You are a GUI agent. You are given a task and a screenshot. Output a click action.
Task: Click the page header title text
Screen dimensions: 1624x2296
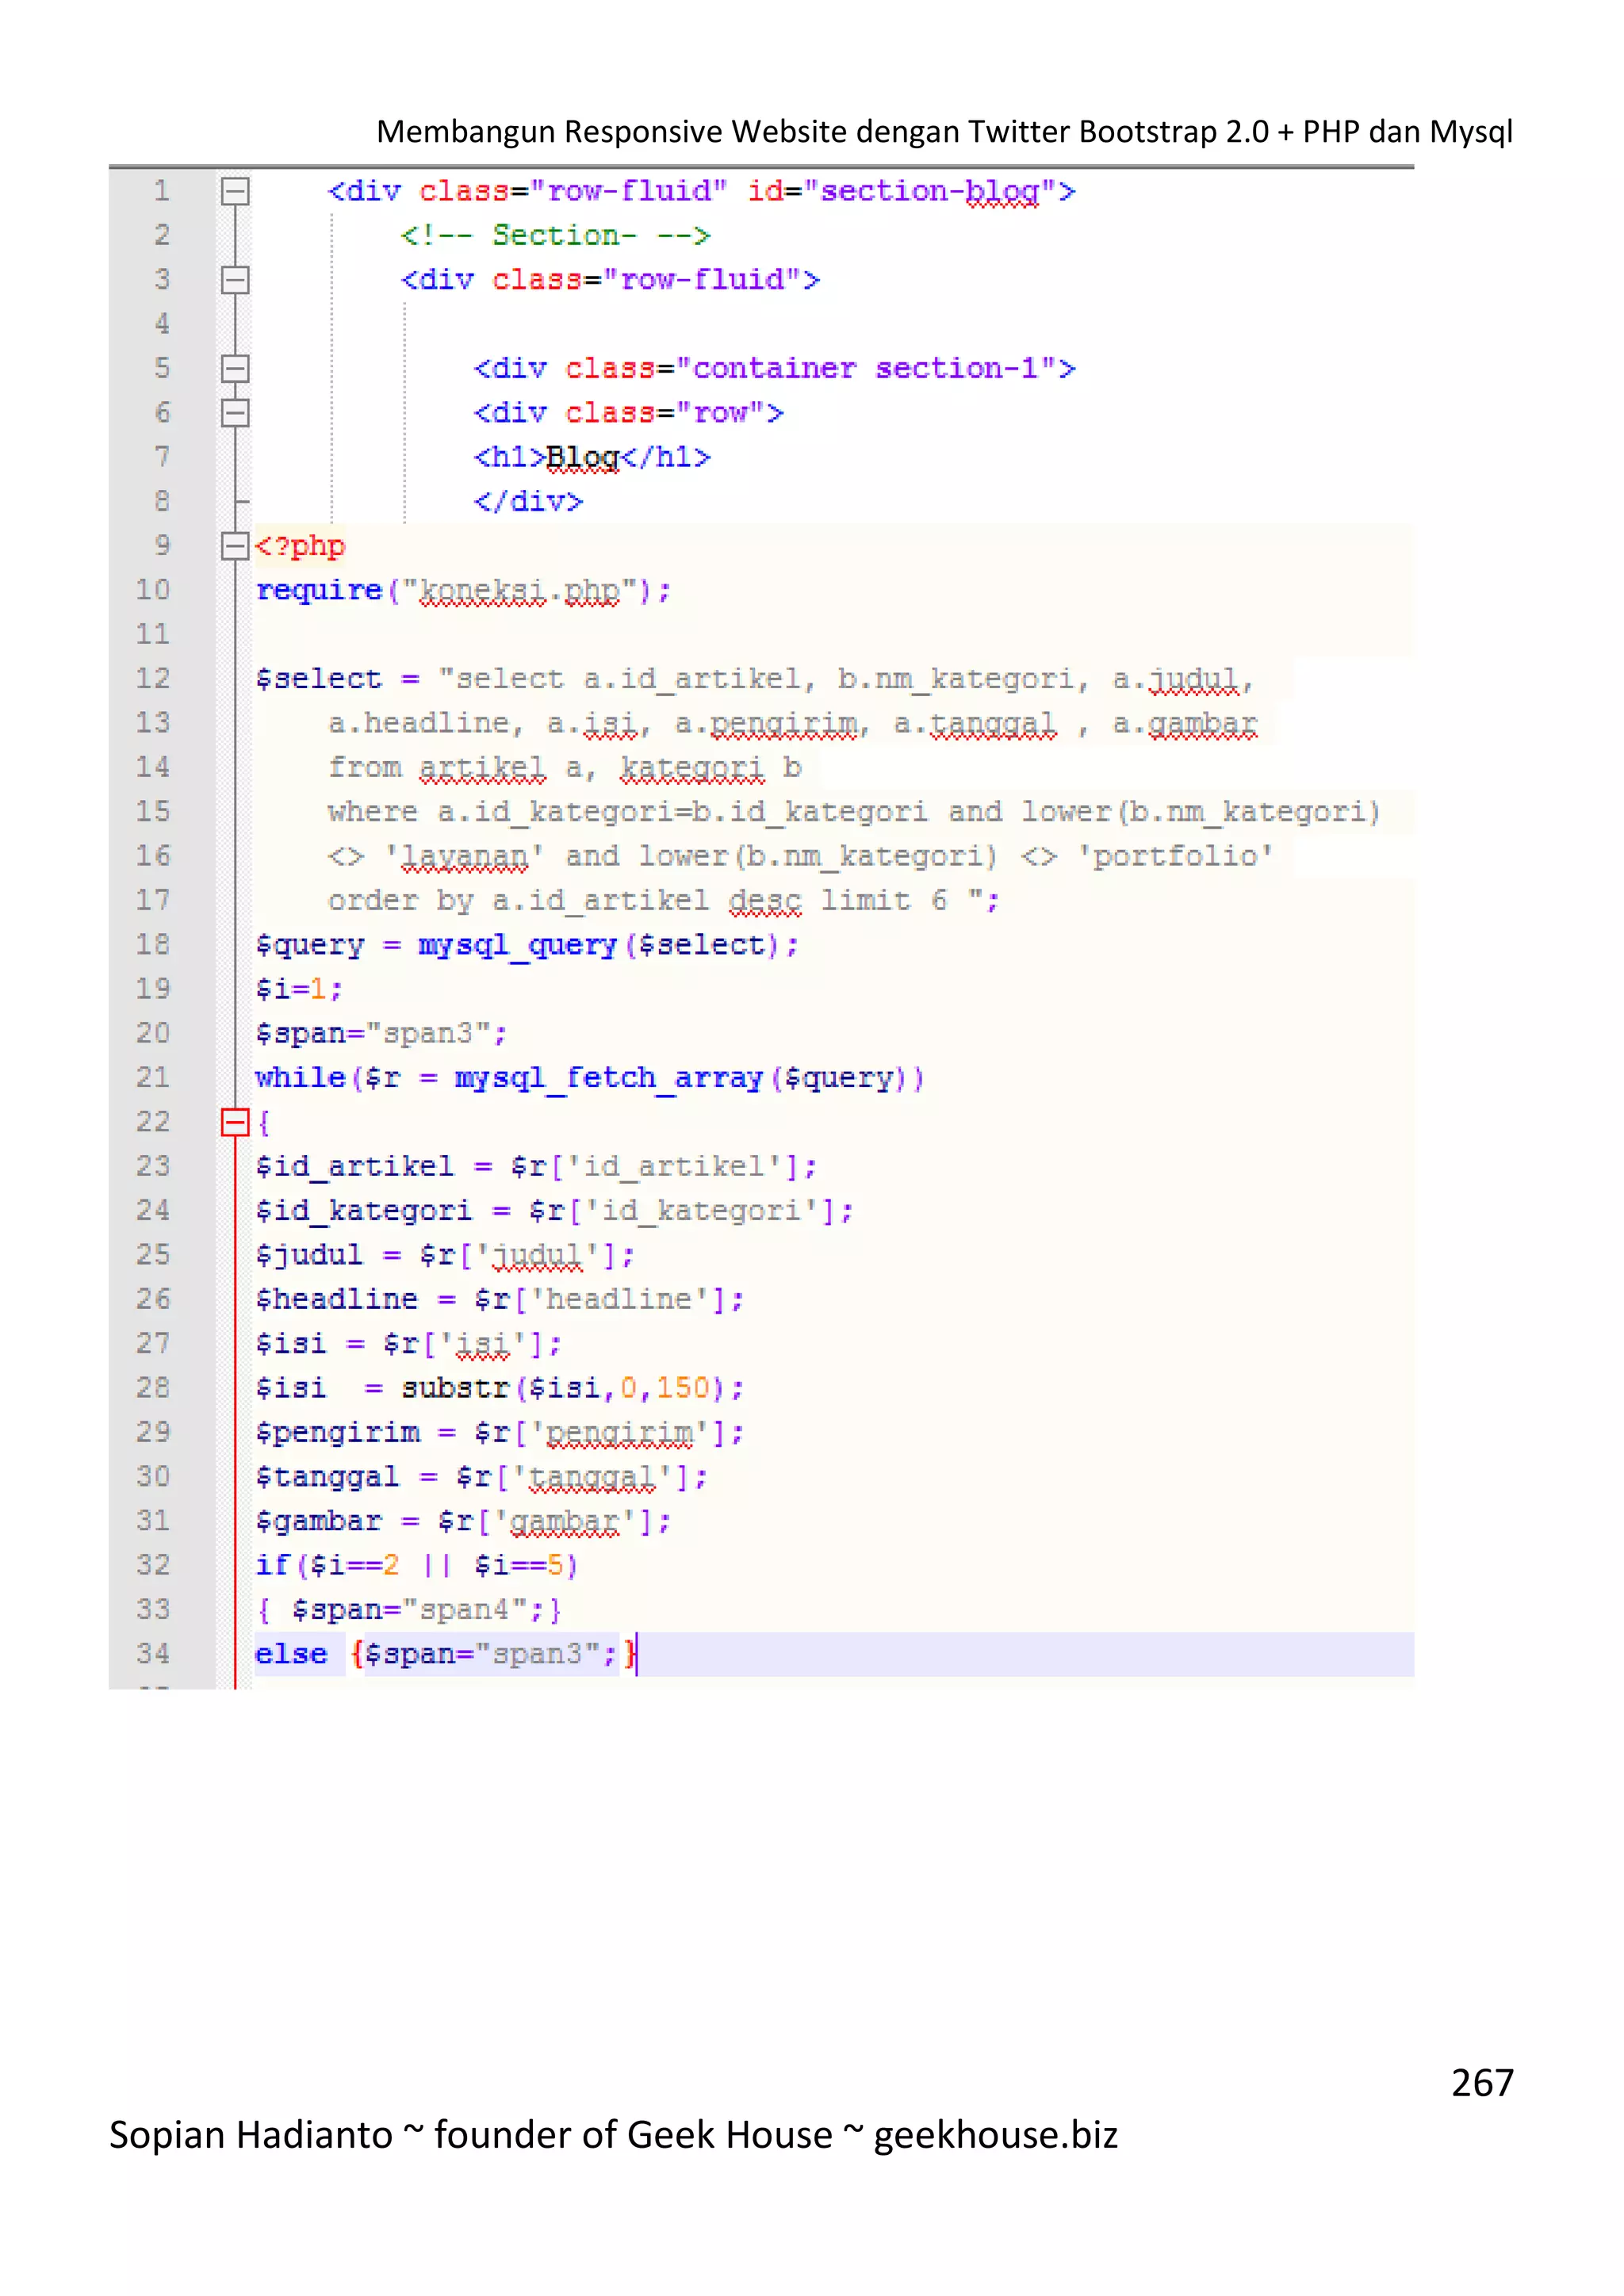point(944,132)
